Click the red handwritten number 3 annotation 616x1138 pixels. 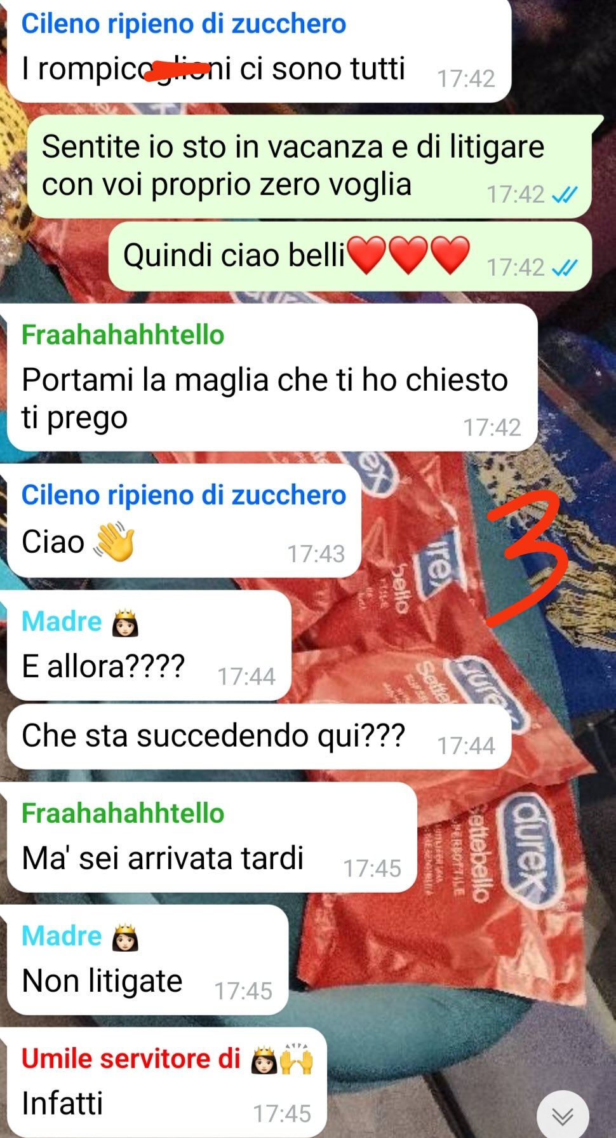[526, 558]
